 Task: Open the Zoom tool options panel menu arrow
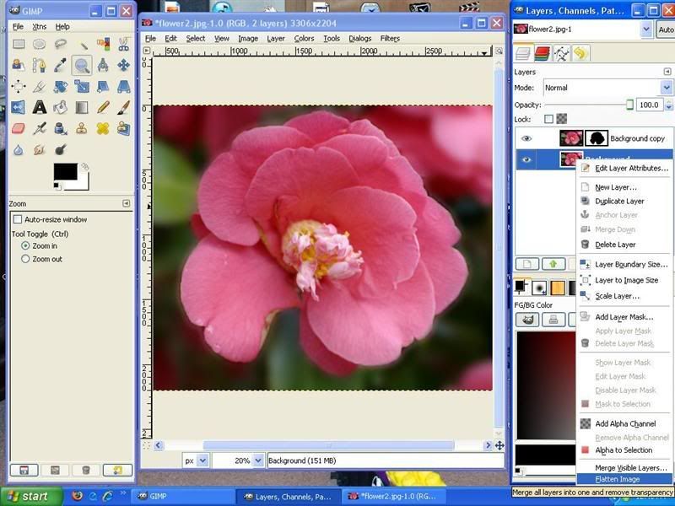(x=126, y=203)
